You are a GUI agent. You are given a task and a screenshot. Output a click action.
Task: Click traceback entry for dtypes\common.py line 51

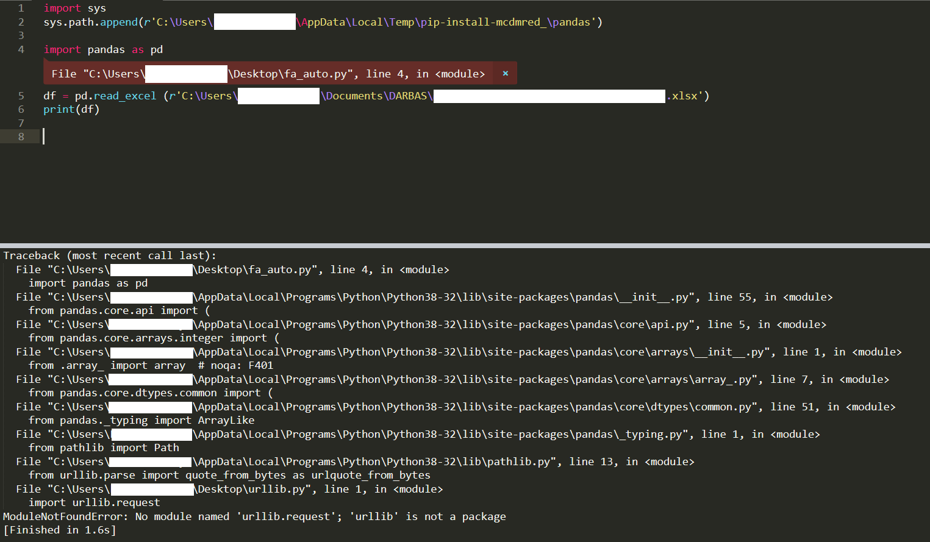[x=456, y=407]
